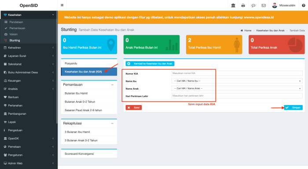Click the Stunting sidebar icon

pos(6,41)
